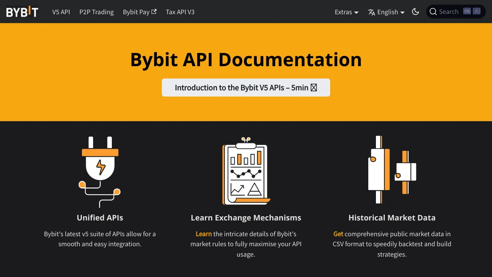Follow the orange Get link

tap(338, 234)
